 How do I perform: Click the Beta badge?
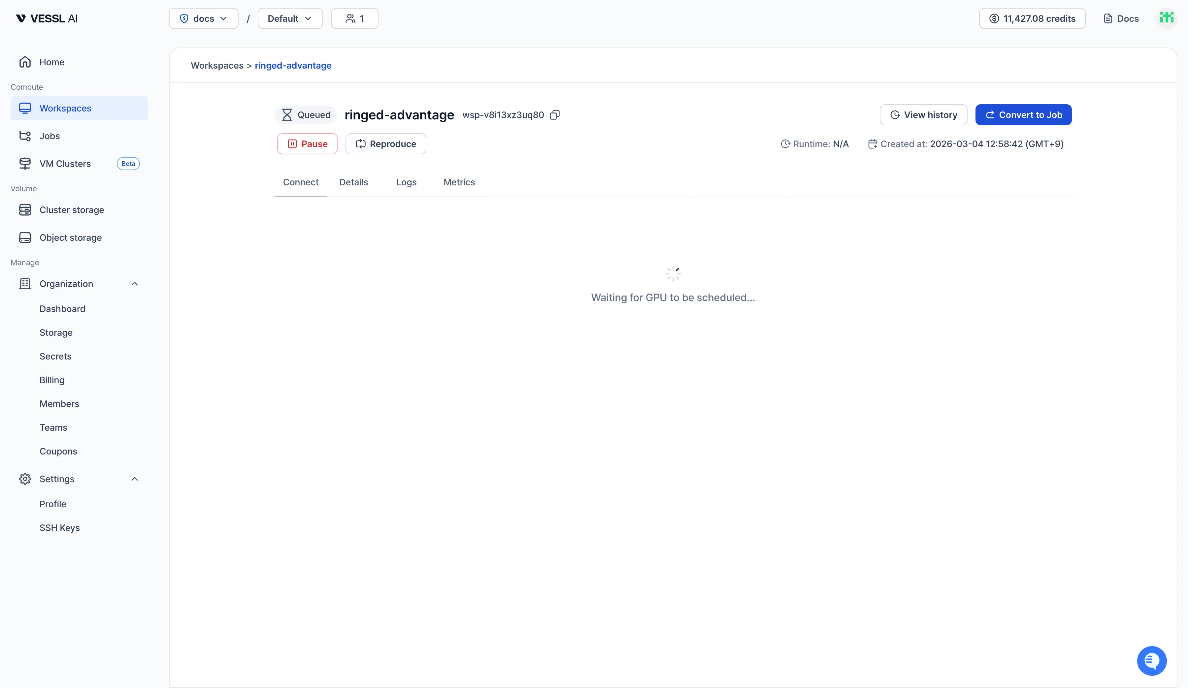[128, 164]
